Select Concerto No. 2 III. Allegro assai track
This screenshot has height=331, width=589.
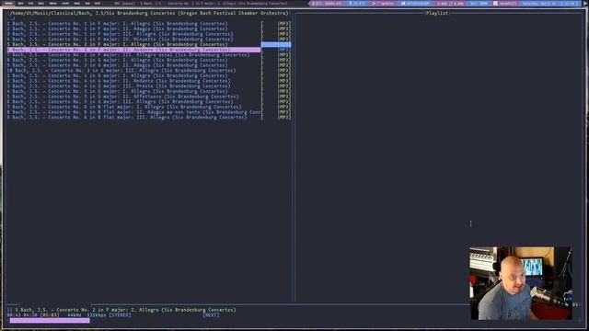pyautogui.click(x=128, y=55)
